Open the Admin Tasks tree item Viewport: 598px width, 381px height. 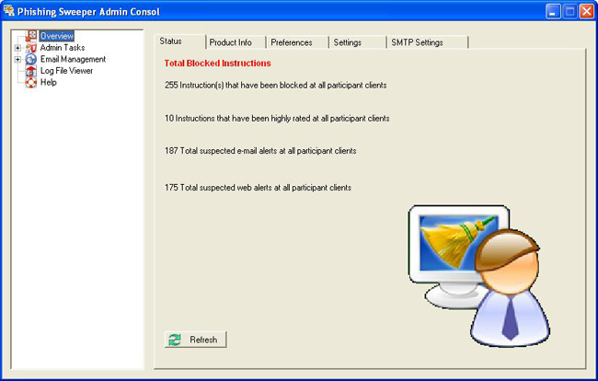pyautogui.click(x=63, y=48)
